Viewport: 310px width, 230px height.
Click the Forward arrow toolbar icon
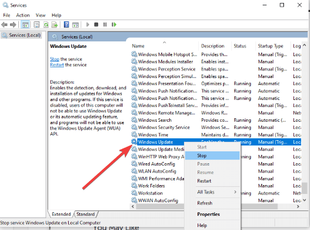13,25
